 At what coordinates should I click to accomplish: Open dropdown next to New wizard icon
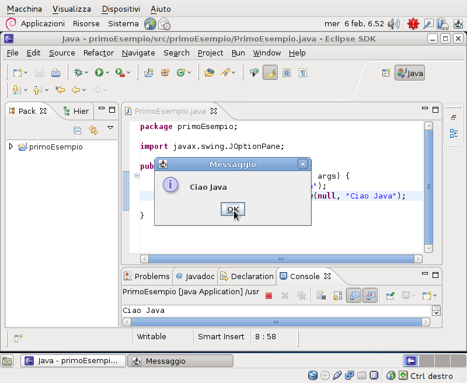26,72
